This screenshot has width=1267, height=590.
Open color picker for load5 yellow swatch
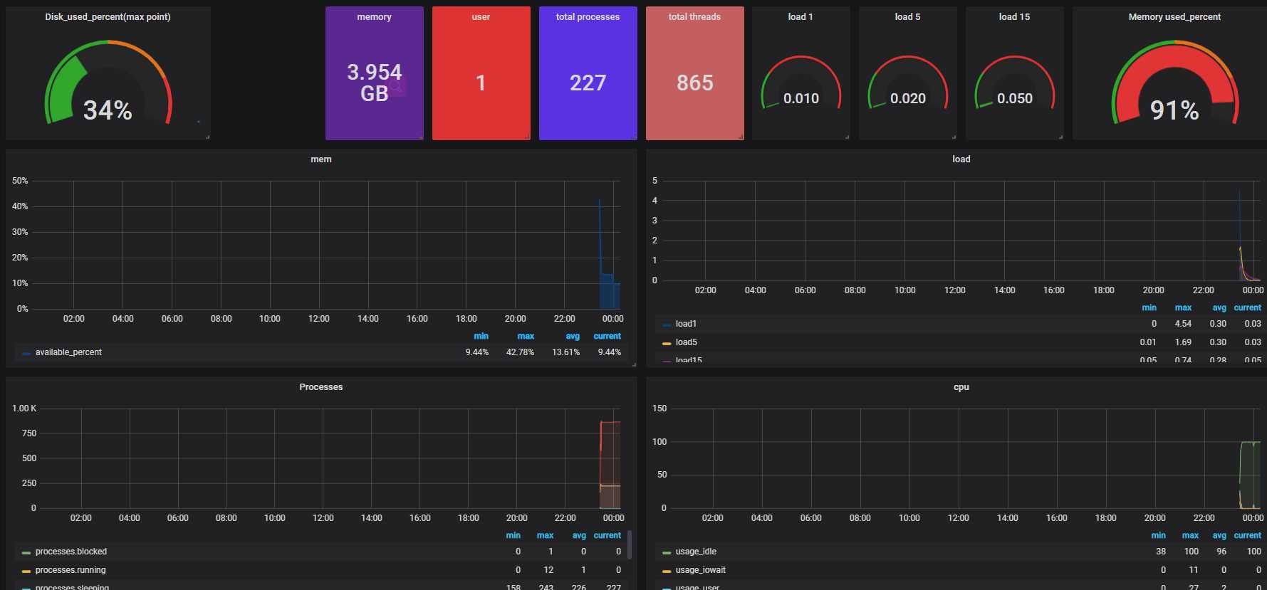(x=667, y=343)
